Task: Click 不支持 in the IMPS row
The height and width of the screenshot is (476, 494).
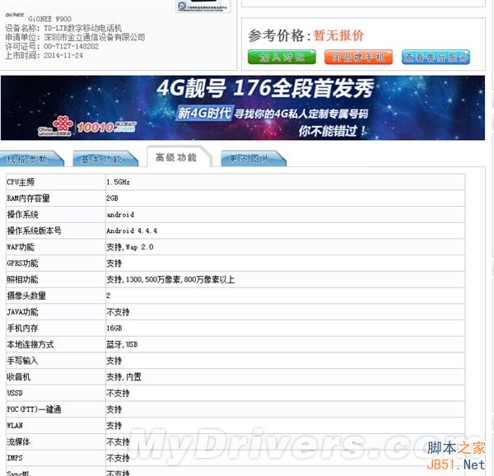Action: 118,458
